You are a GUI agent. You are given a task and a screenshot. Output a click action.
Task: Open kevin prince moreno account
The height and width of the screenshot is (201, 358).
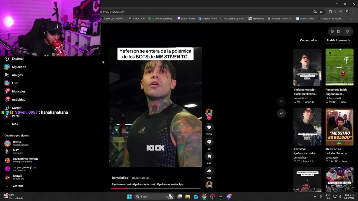[x=22, y=160]
